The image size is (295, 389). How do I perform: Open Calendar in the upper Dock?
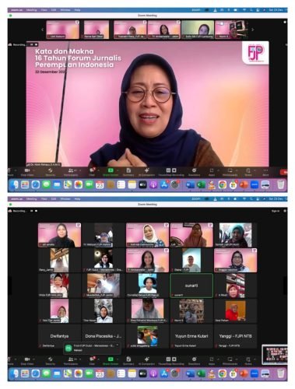100,184
